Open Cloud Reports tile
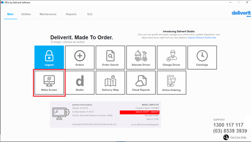The width and height of the screenshot is (251, 142). (141, 83)
